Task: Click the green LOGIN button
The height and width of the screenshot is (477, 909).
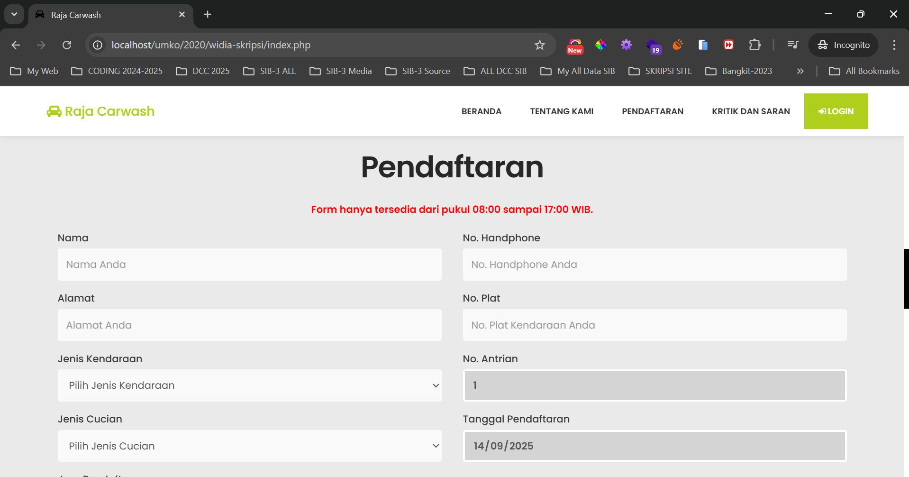Action: coord(836,111)
